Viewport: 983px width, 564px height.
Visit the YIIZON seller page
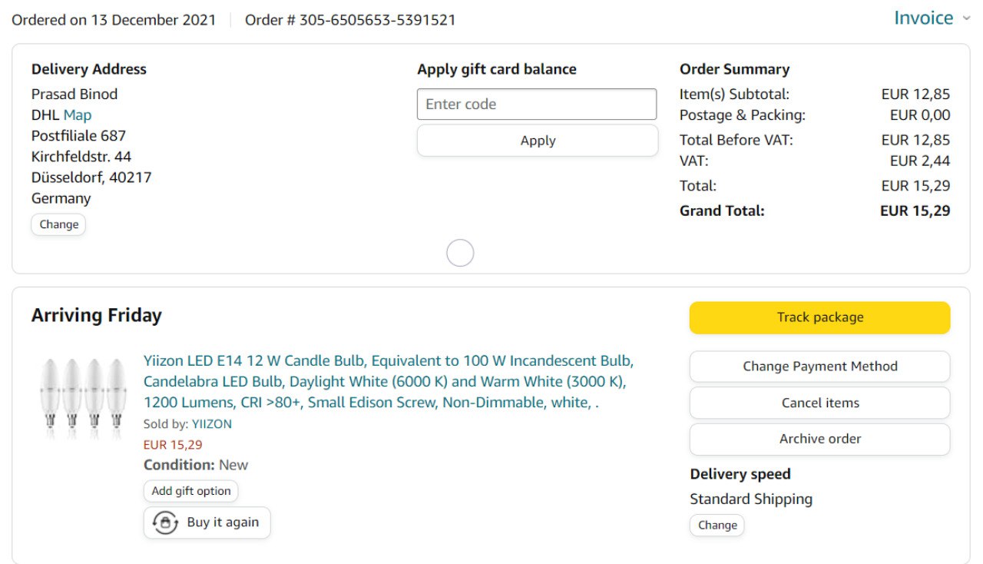pyautogui.click(x=211, y=424)
